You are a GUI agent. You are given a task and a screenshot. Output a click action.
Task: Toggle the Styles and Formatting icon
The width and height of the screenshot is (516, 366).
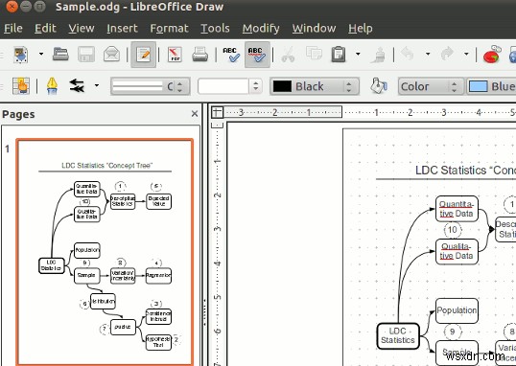coord(21,86)
